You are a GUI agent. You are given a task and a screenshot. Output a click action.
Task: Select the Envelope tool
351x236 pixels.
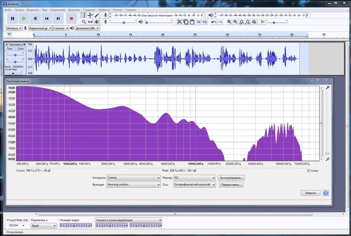(x=90, y=15)
